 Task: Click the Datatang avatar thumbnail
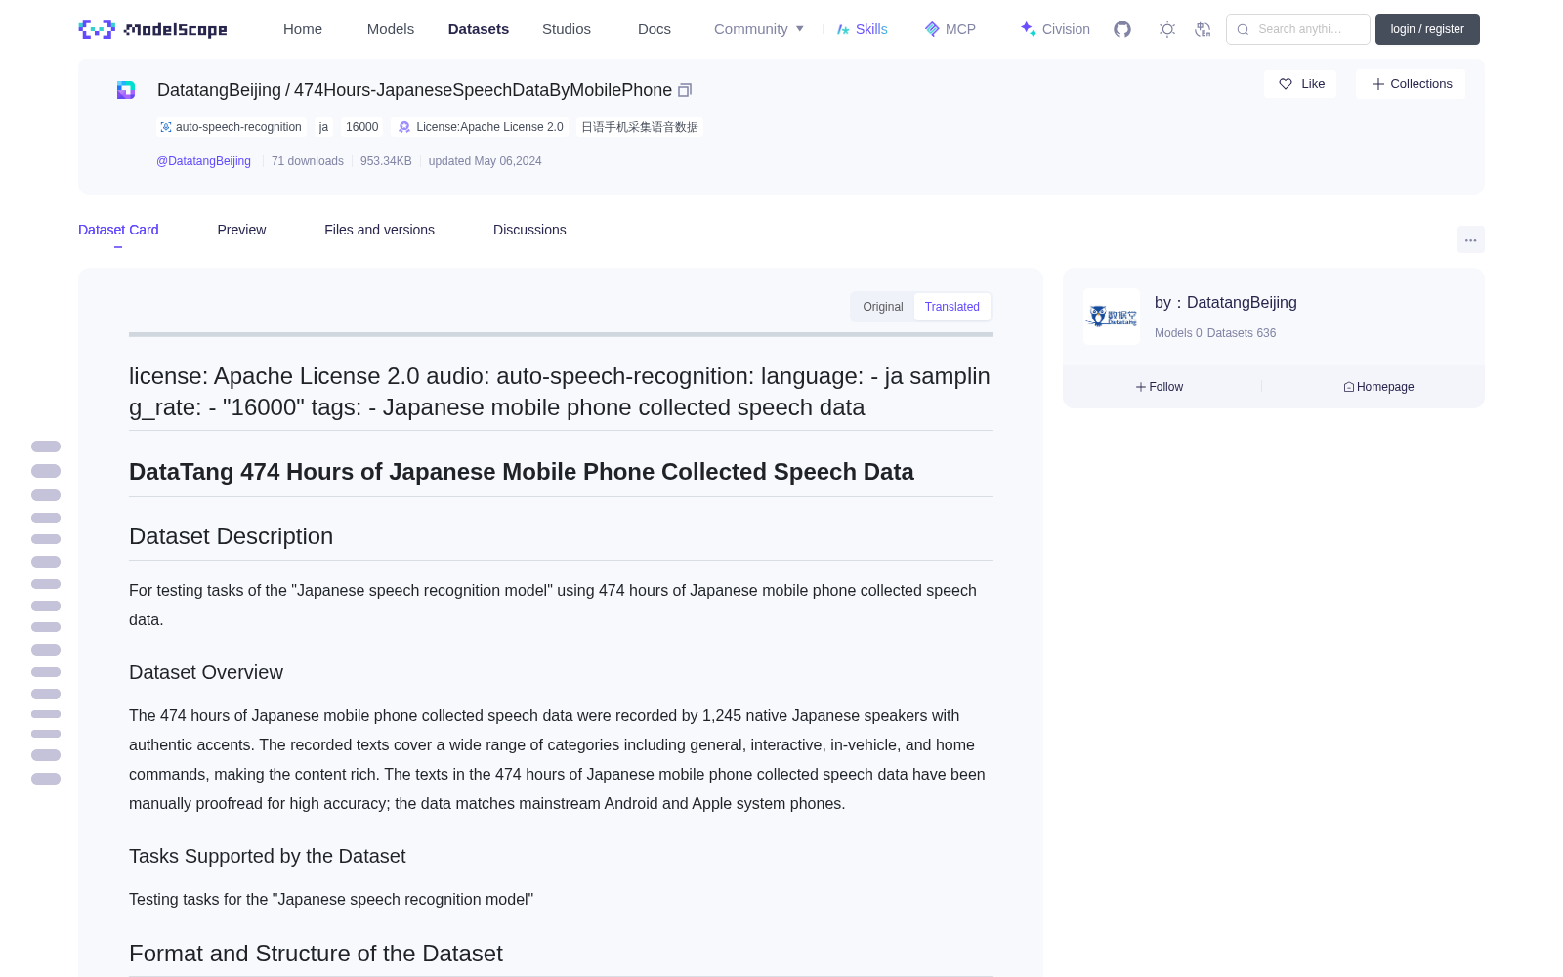(1112, 317)
